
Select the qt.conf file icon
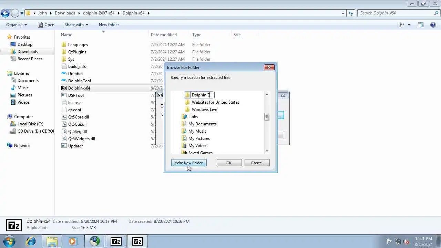(64, 110)
